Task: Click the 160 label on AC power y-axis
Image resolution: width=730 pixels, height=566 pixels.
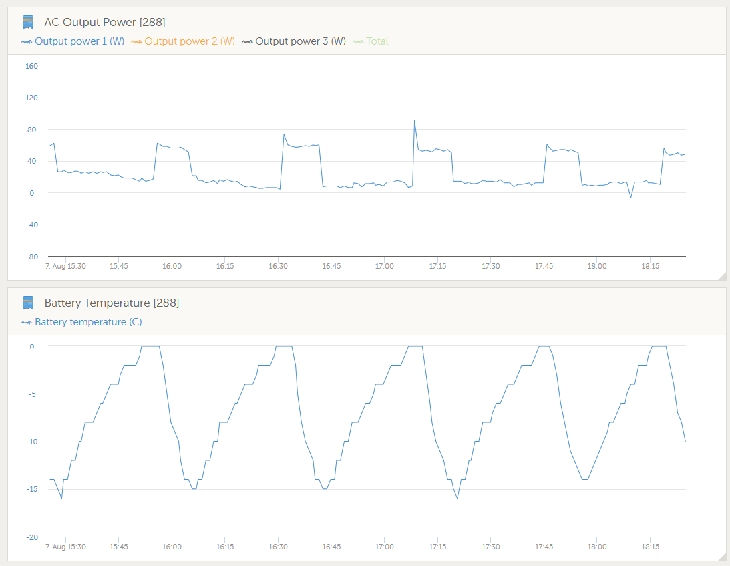Action: [x=31, y=66]
